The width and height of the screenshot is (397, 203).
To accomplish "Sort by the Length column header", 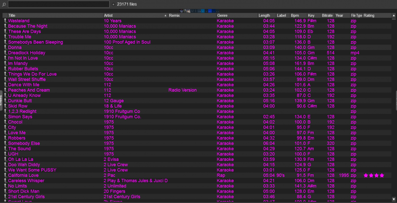I will click(267, 15).
